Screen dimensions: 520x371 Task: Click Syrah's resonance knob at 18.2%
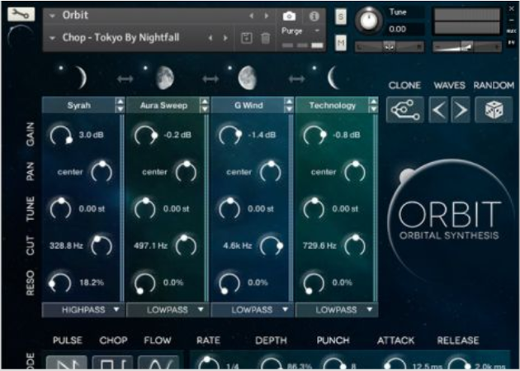click(x=59, y=283)
